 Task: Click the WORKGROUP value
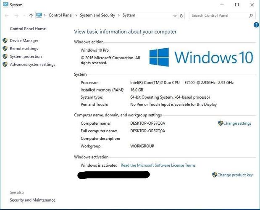tap(142, 146)
